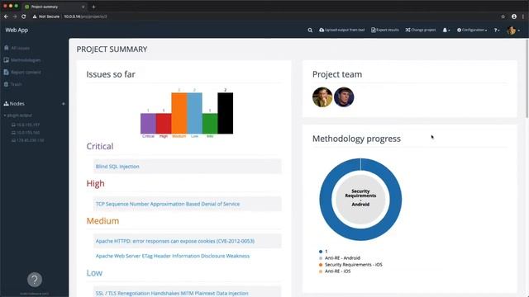Click the round help button at sidebar bottom

coord(35,280)
